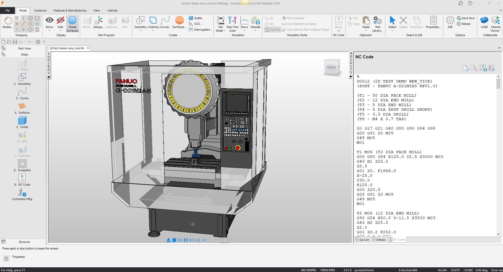This screenshot has width=503, height=272.
Task: Open A360 collaboration
Action: click(x=484, y=23)
